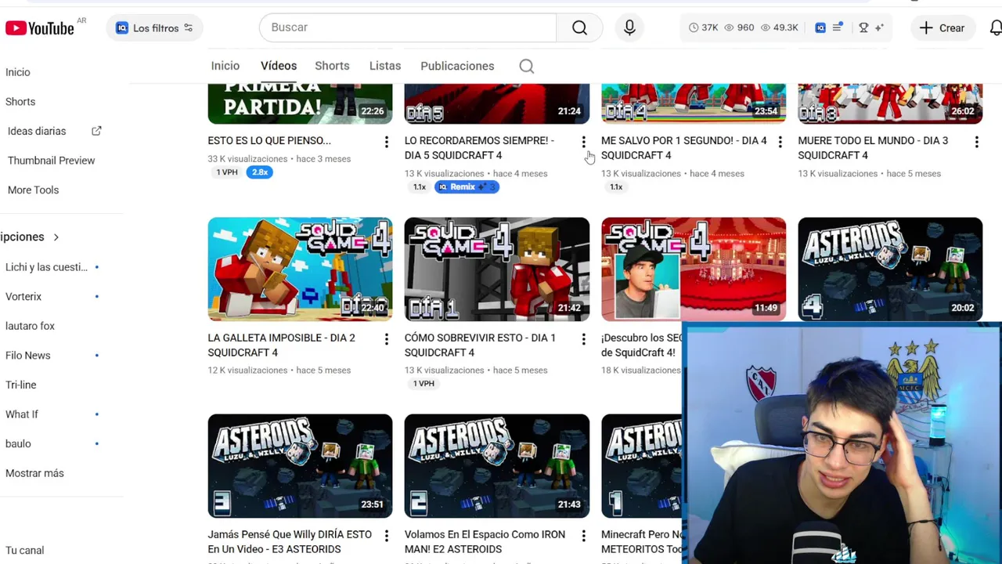Click the magnifier search submit button
This screenshot has height=564, width=1002.
(x=579, y=27)
